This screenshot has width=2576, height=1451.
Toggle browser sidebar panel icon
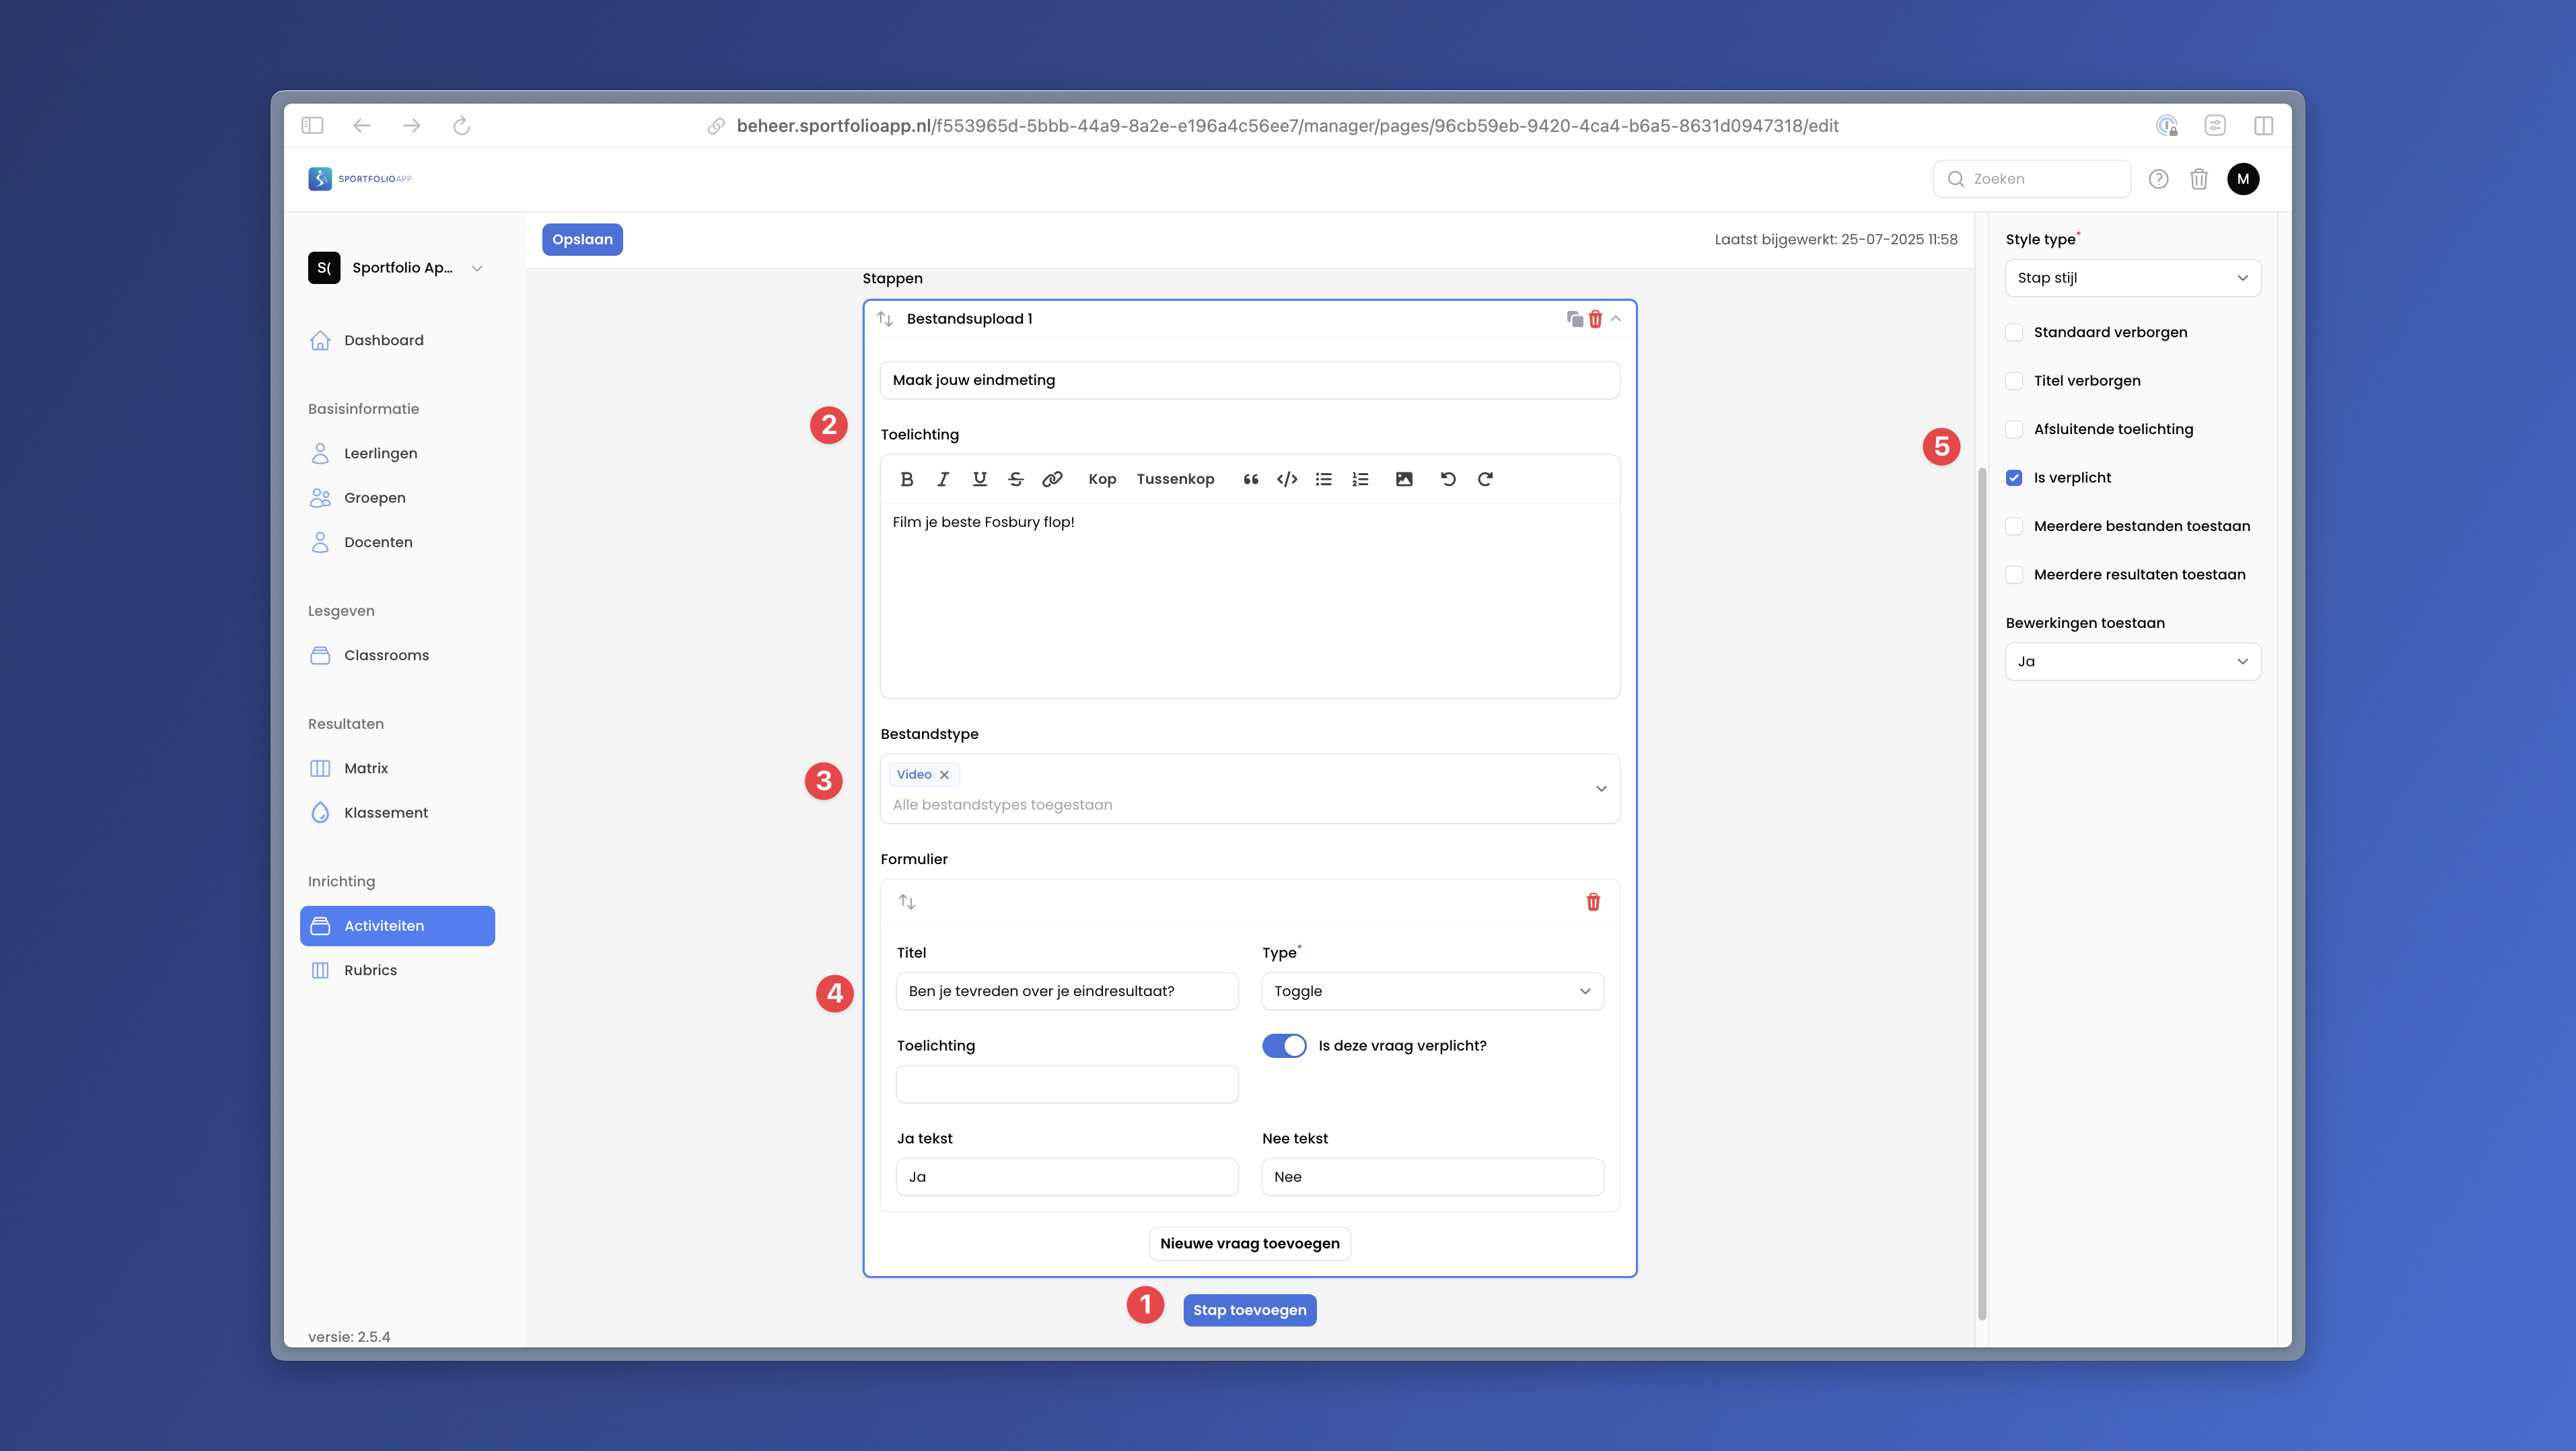(x=312, y=125)
